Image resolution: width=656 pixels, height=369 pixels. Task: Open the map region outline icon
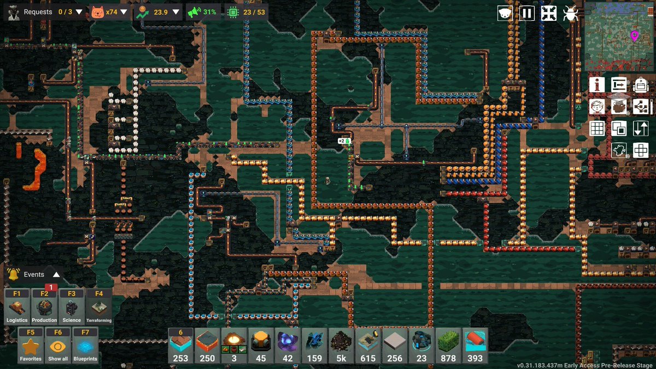[619, 150]
